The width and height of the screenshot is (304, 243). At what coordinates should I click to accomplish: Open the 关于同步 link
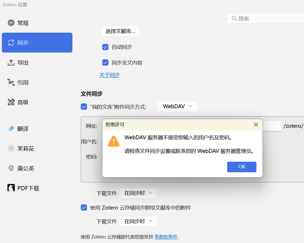(110, 75)
